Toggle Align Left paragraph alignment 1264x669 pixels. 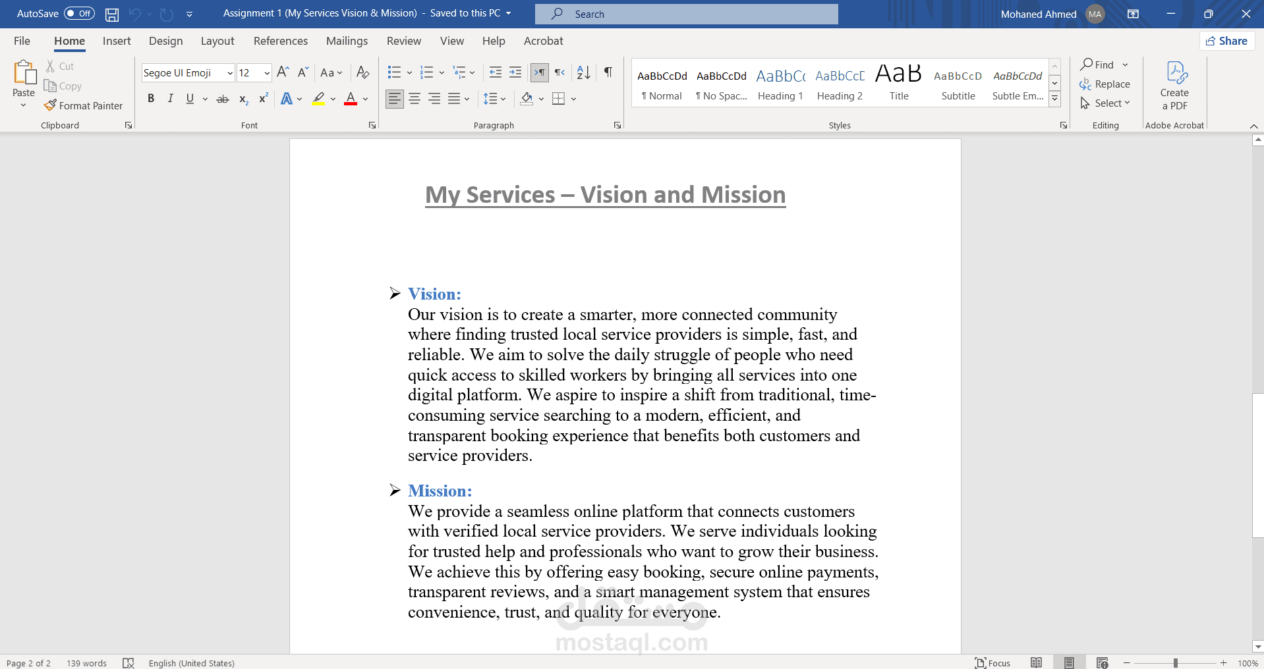[x=394, y=99]
